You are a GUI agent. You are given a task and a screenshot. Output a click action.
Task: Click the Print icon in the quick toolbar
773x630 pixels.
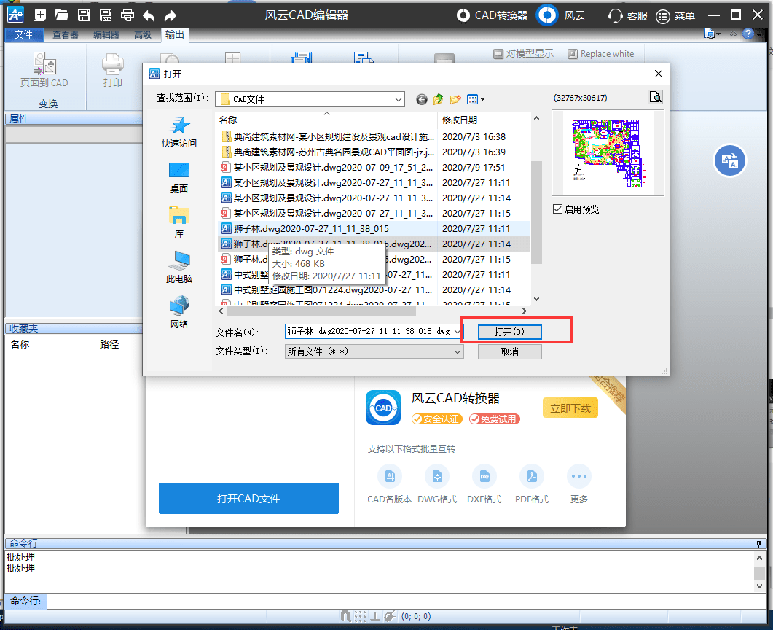(129, 14)
